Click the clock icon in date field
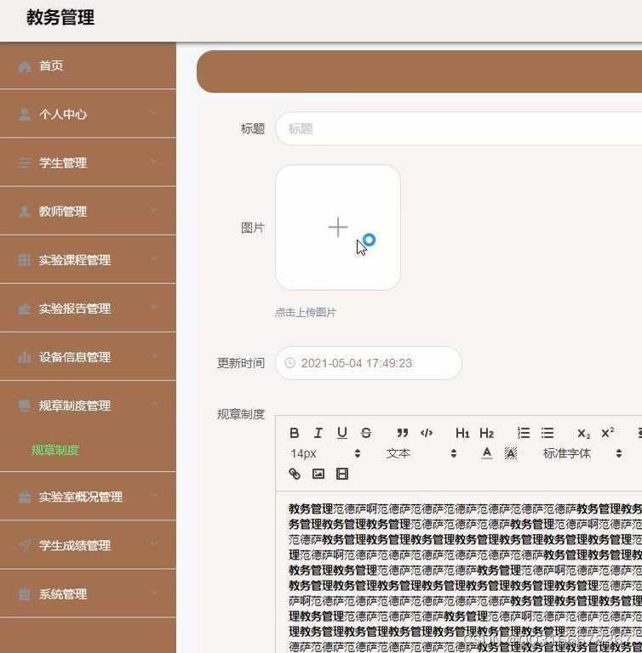The image size is (642, 653). [x=290, y=363]
